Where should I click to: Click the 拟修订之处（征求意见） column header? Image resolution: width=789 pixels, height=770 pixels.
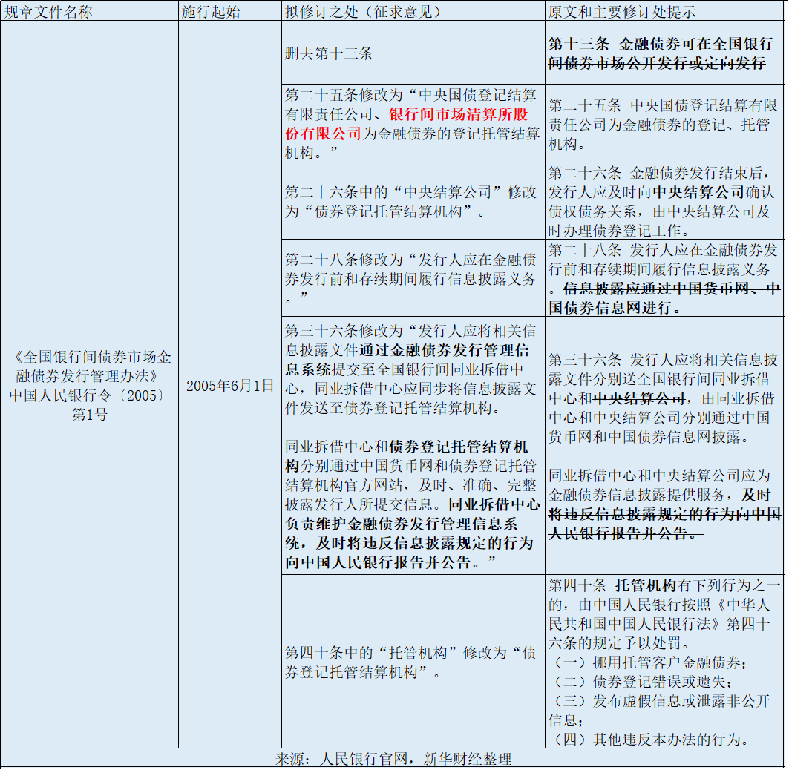coord(362,12)
